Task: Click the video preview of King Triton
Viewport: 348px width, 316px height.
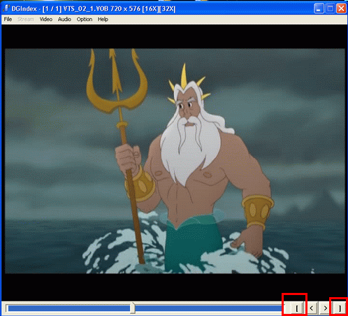Action: (x=175, y=161)
